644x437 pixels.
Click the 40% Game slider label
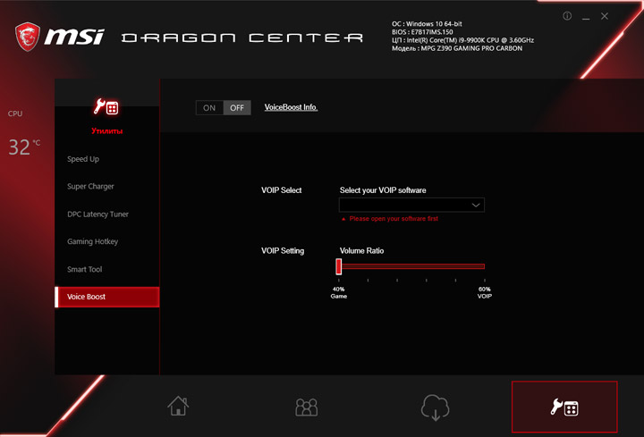(x=338, y=292)
